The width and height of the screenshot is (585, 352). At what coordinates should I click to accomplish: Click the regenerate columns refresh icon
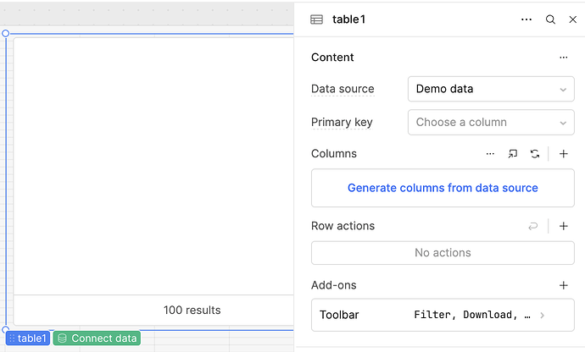pos(535,154)
